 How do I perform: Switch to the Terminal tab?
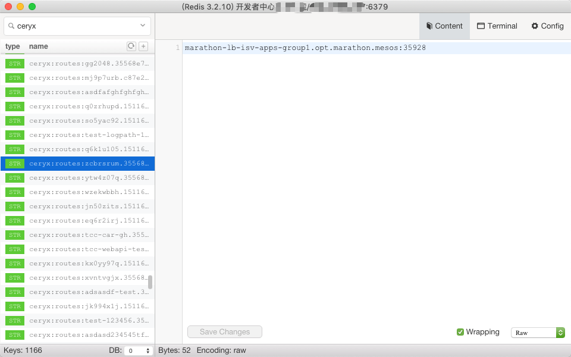coord(497,26)
